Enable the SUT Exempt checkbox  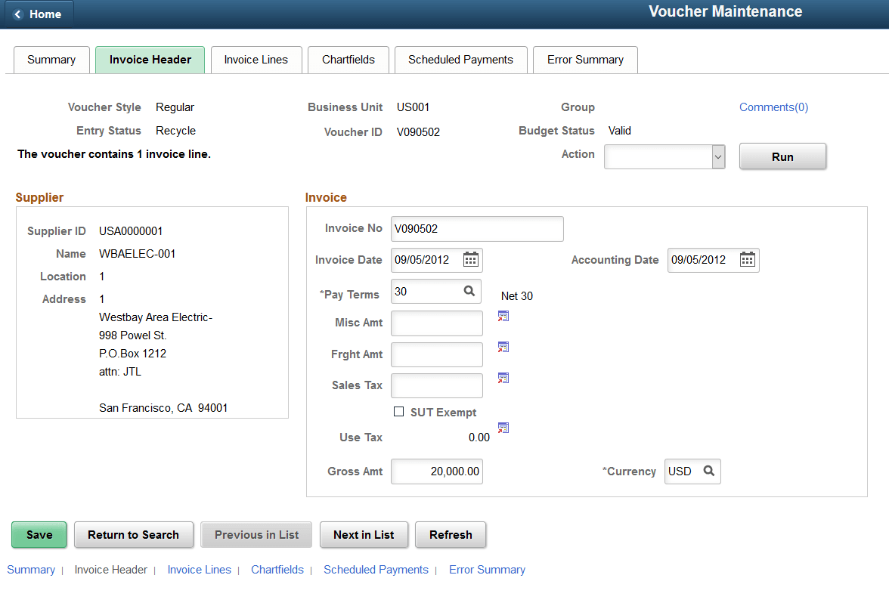point(399,412)
